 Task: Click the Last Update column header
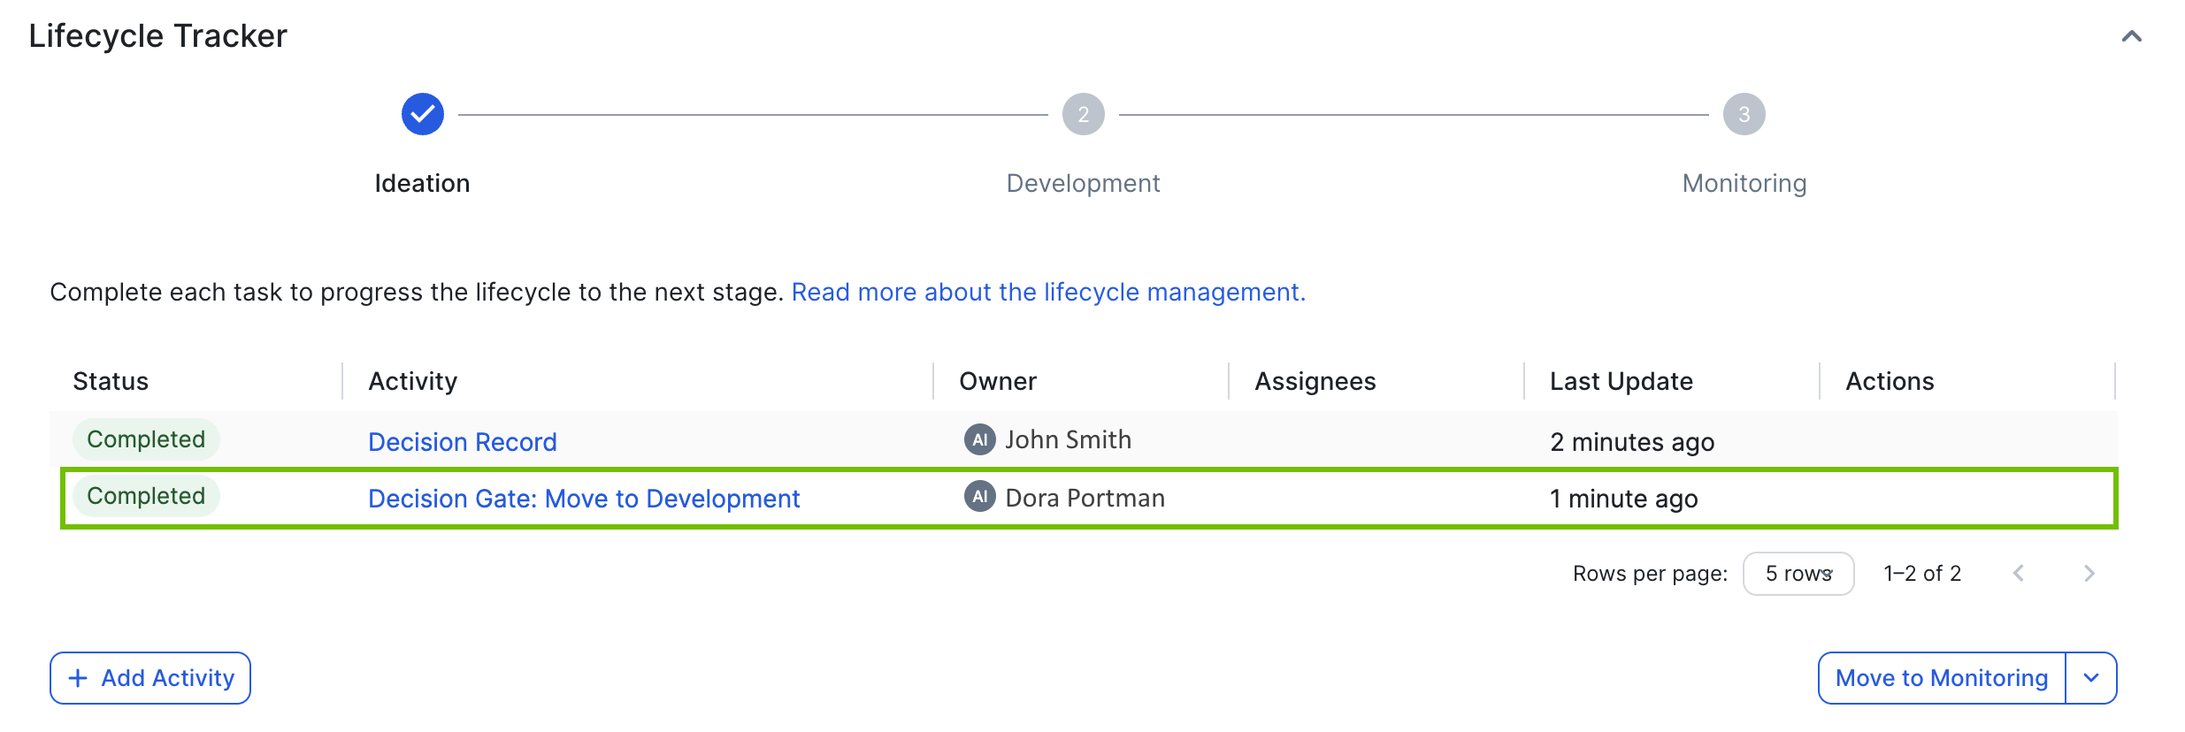click(1621, 381)
